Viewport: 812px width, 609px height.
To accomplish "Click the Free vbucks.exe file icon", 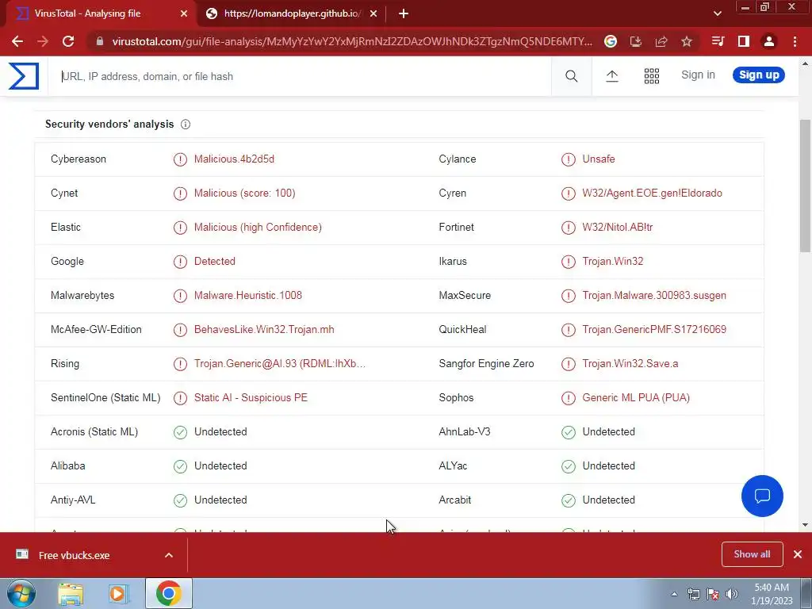I will tap(22, 554).
